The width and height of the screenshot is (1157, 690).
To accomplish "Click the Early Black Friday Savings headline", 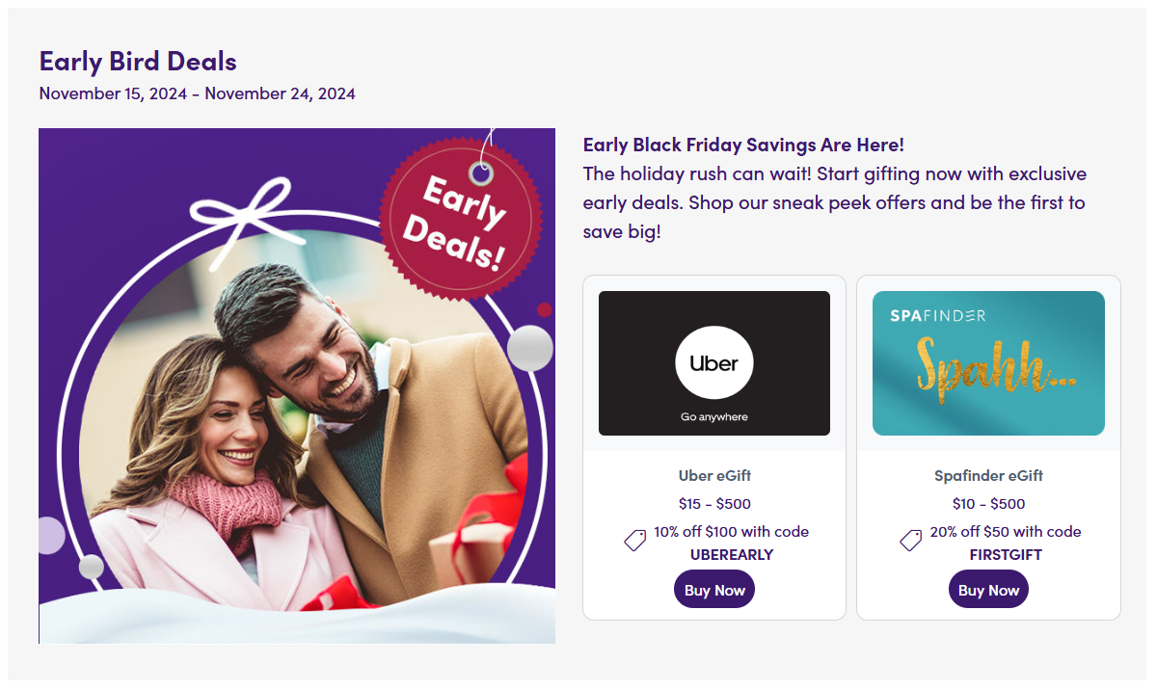I will [x=743, y=145].
